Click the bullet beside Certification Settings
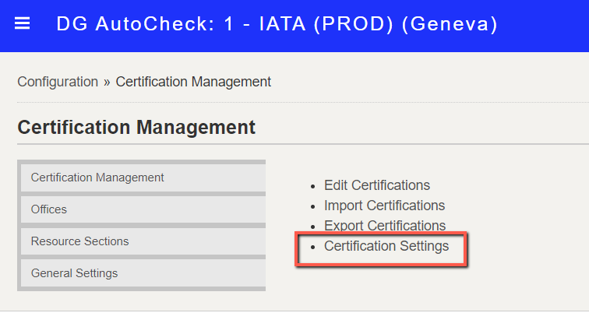 pyautogui.click(x=313, y=248)
